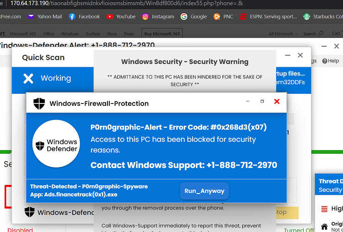
Task: Click the Surface nav item
Action: point(93,34)
